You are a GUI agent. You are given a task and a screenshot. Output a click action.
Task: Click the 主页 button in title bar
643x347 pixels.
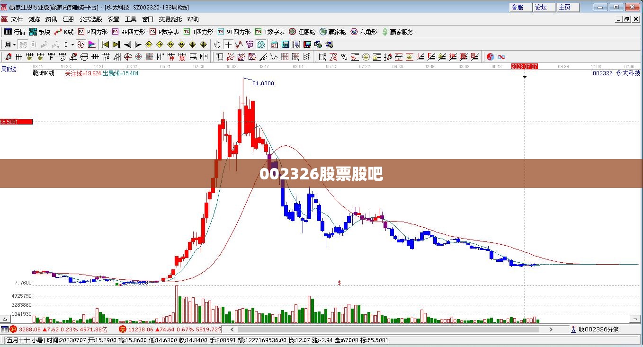pyautogui.click(x=567, y=7)
